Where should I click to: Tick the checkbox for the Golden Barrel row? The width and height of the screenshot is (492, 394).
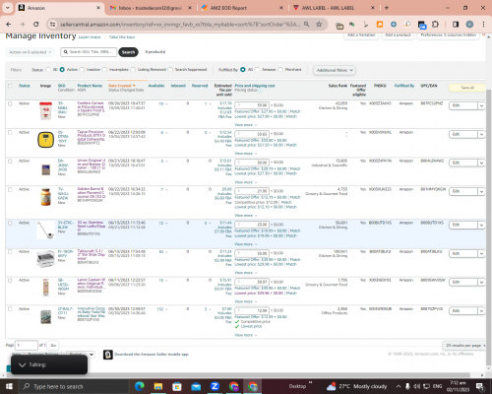(x=10, y=189)
